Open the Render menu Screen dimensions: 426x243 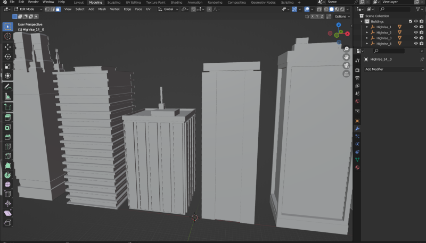(x=34, y=2)
